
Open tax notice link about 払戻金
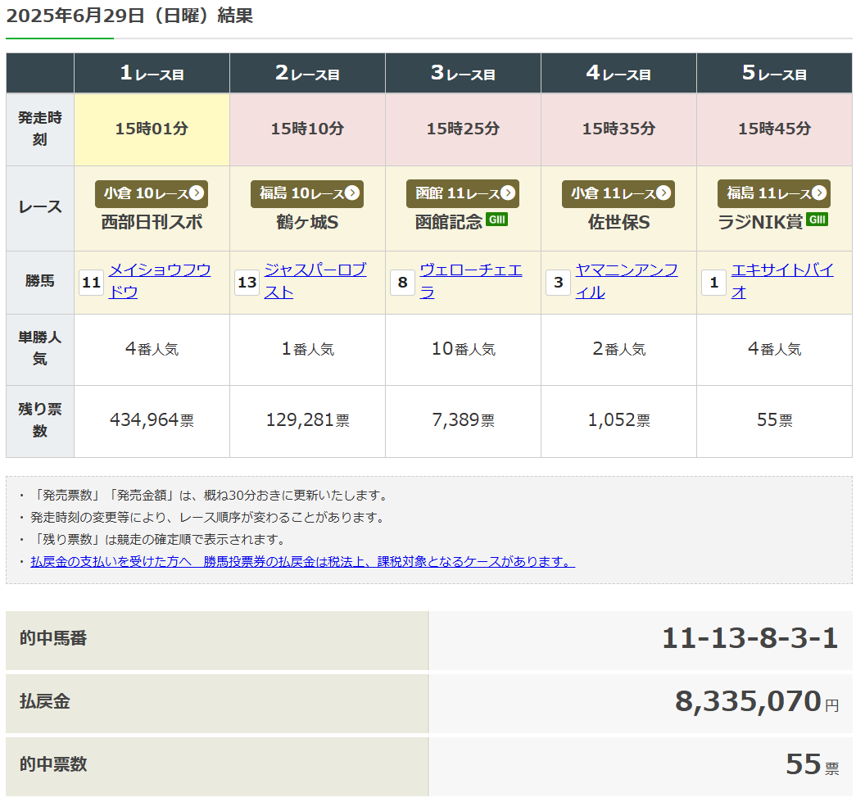pos(303,561)
